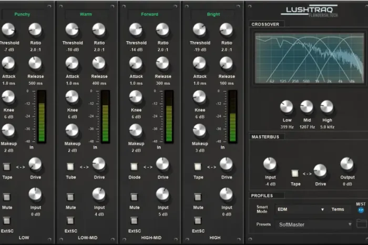Click the HIGH-MID Drive knob

(162, 164)
